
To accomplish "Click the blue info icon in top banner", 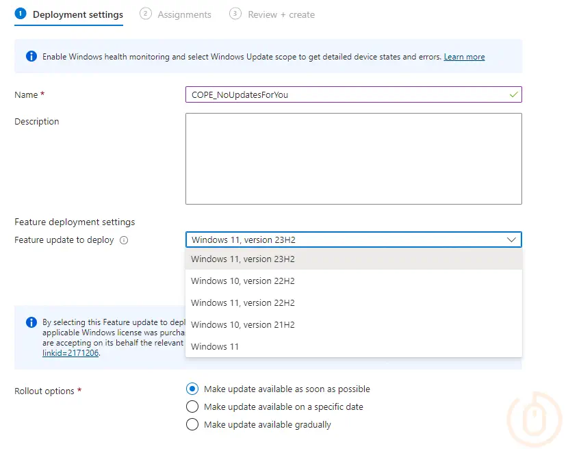I will click(31, 57).
